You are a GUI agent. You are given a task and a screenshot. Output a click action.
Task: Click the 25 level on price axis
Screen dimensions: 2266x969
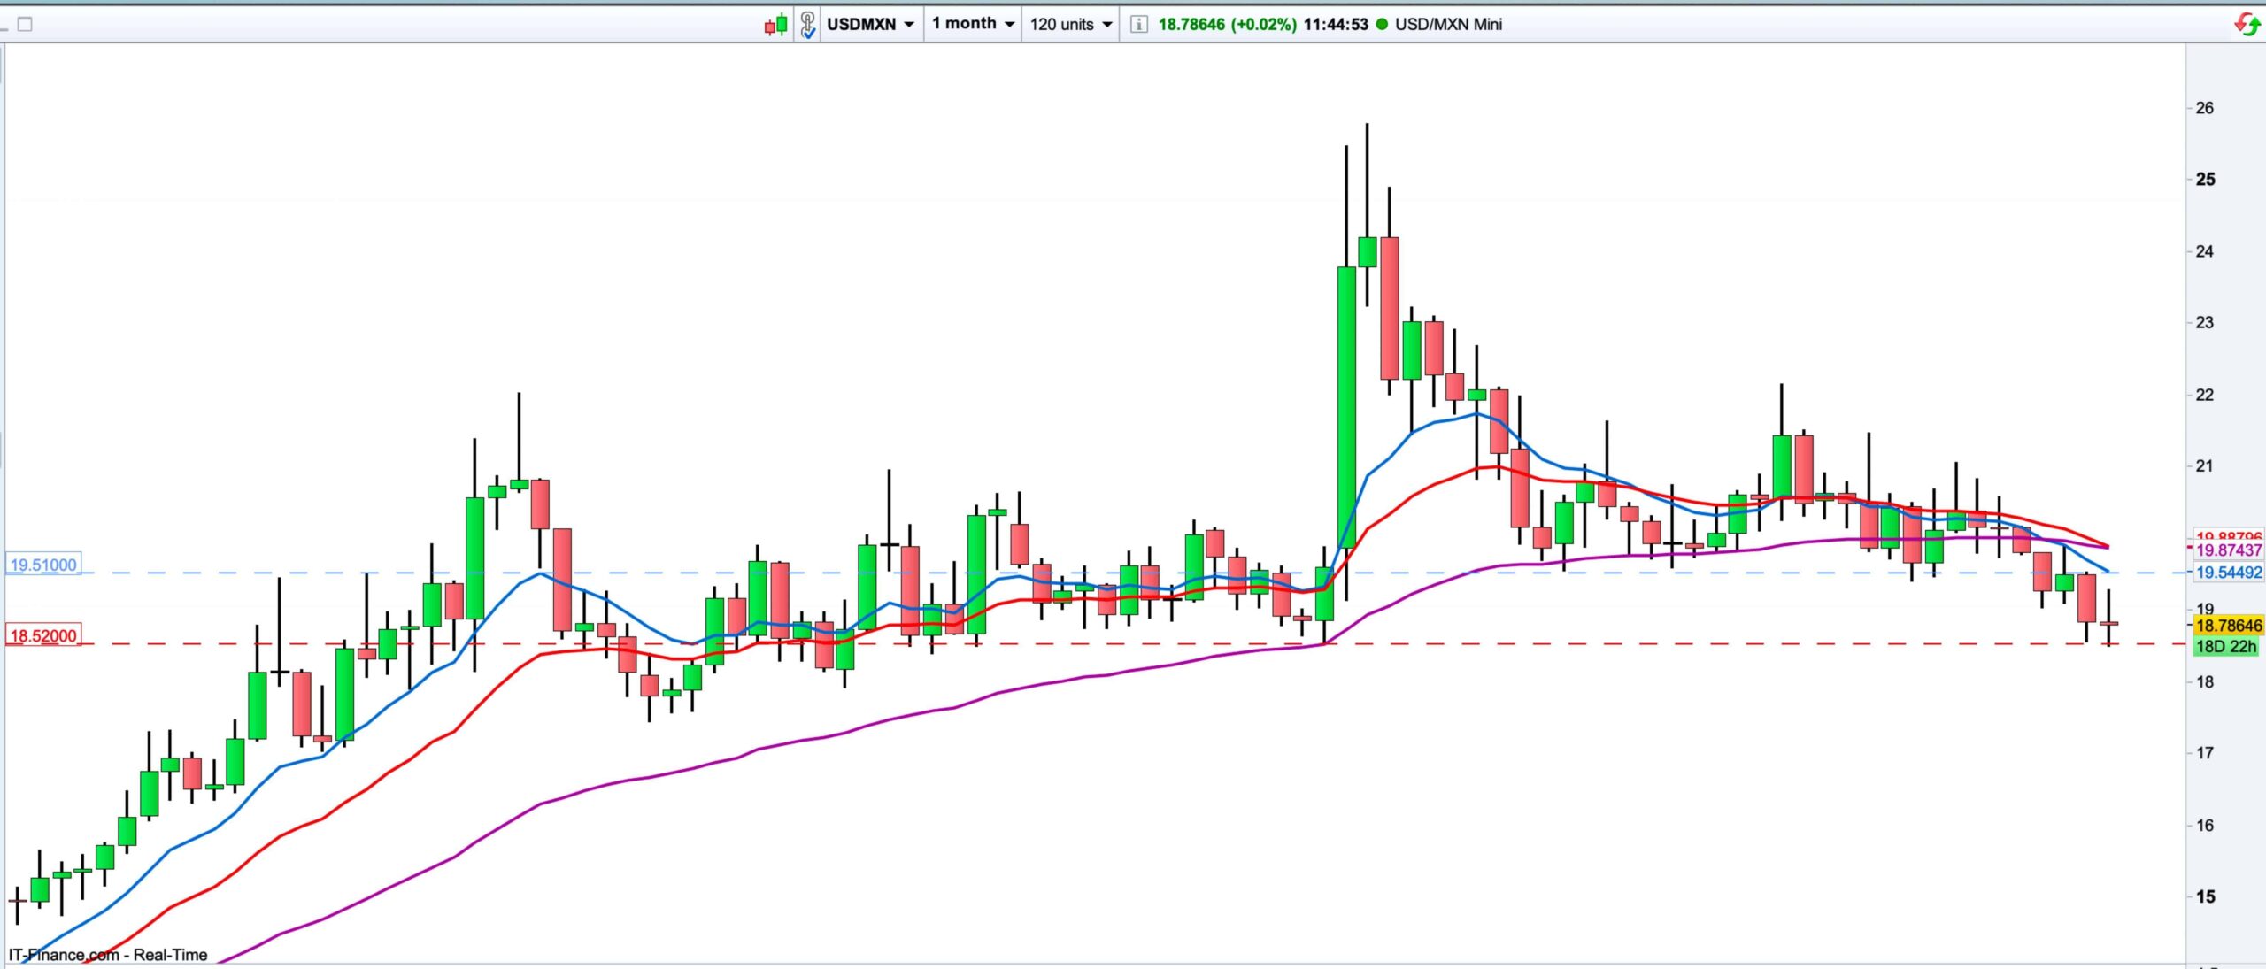click(2206, 180)
